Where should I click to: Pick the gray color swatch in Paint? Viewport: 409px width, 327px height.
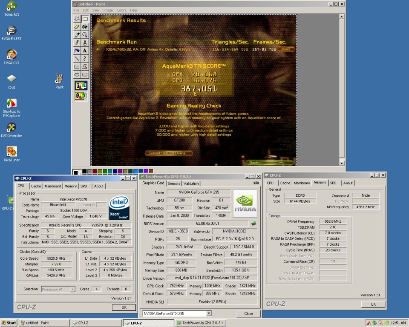point(89,171)
